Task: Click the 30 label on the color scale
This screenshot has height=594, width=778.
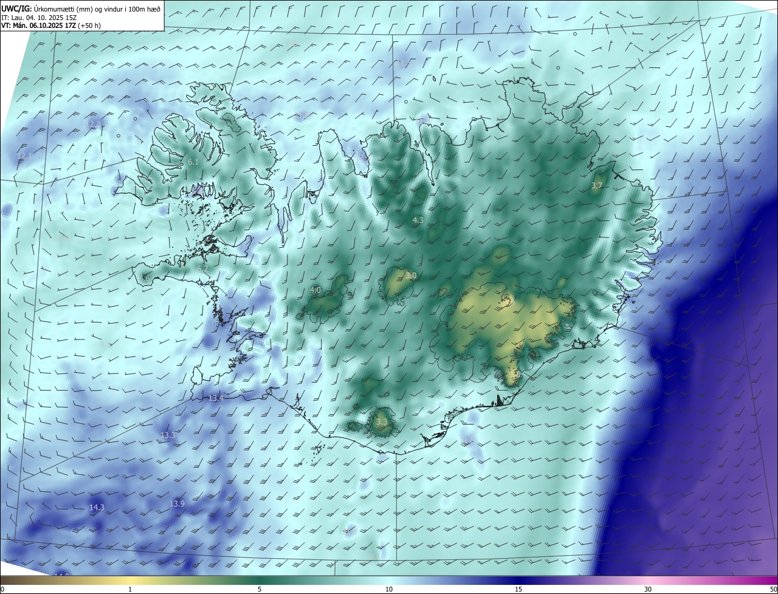Action: [648, 589]
